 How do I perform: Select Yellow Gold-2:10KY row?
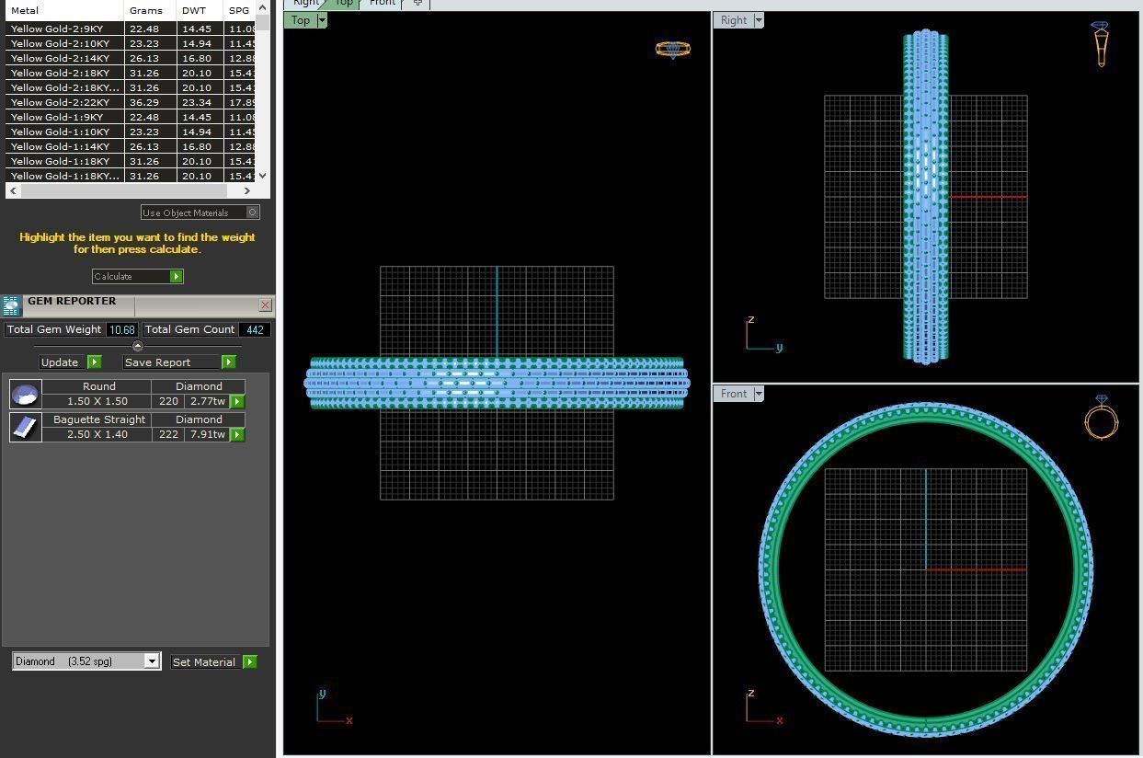[130, 43]
